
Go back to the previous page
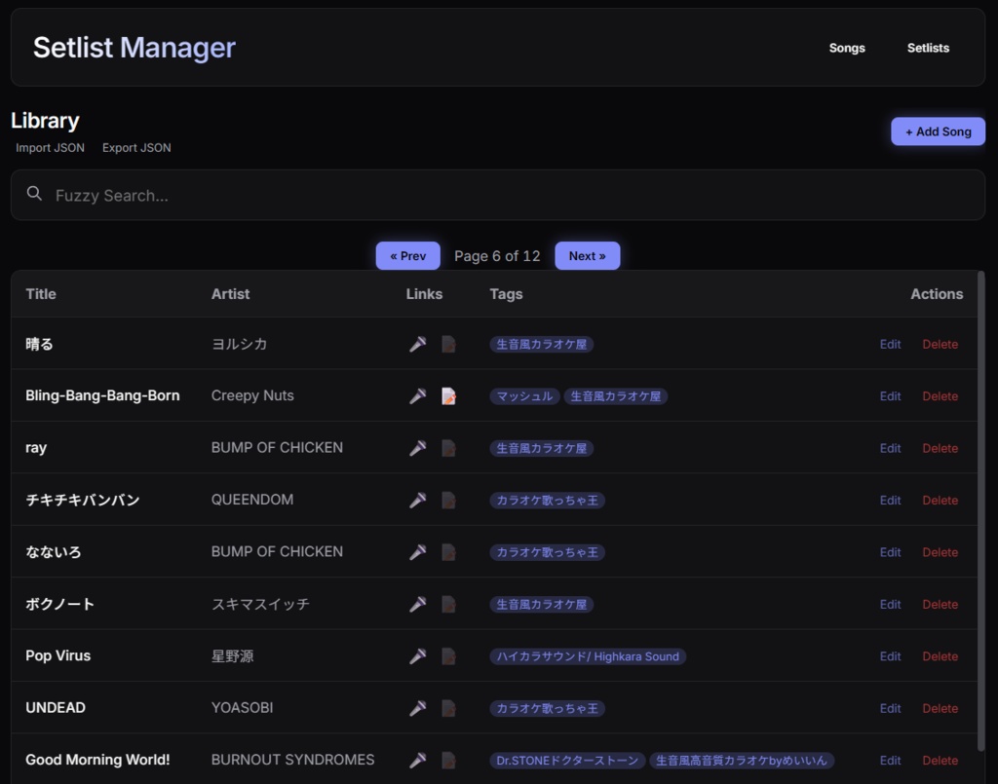(407, 255)
